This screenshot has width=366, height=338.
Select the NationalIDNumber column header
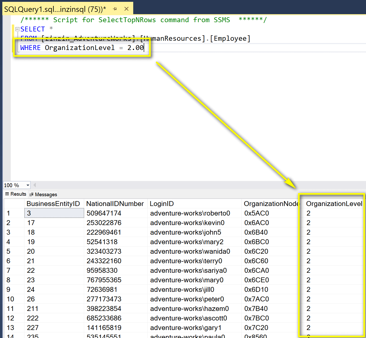(x=115, y=204)
